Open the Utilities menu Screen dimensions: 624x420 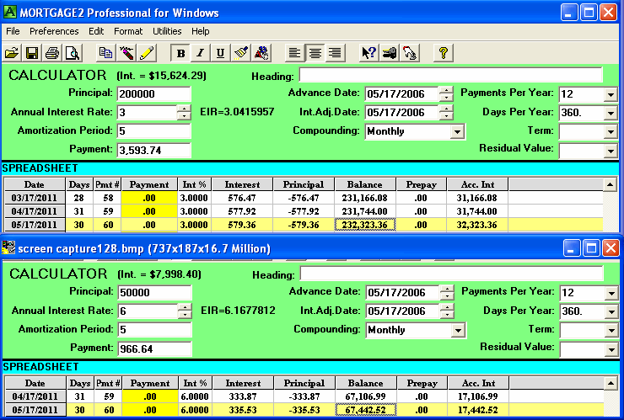[167, 31]
